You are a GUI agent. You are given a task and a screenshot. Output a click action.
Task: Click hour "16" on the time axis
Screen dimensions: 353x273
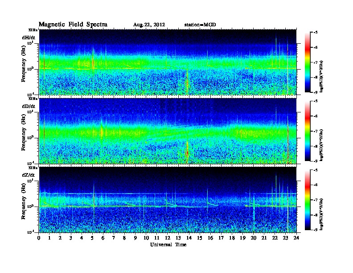(210, 238)
